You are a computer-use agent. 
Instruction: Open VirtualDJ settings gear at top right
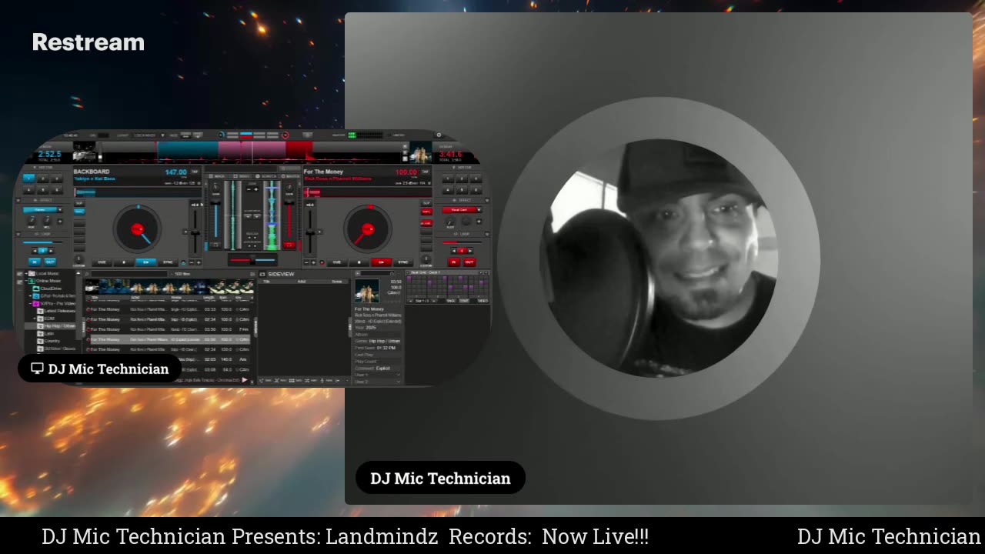(439, 135)
